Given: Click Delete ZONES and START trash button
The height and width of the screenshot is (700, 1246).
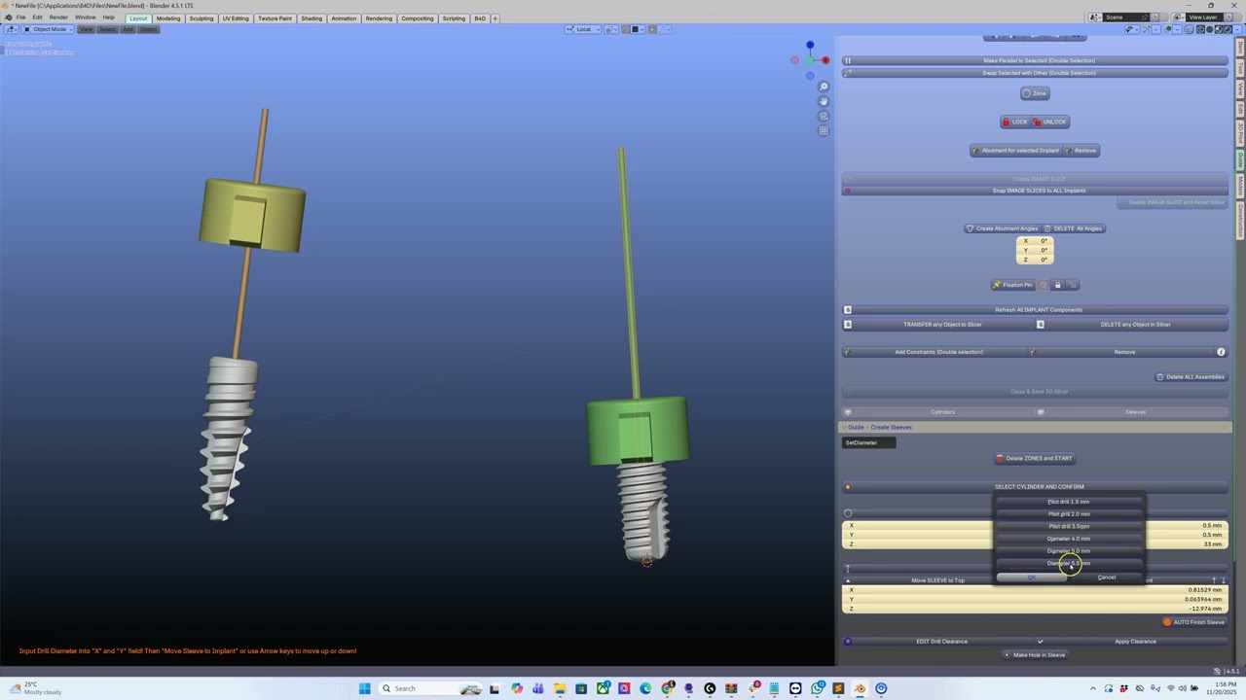Looking at the screenshot, I should click(x=1034, y=458).
